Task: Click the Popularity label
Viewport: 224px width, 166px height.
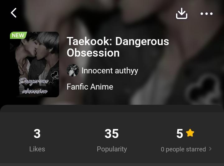Action: (112, 149)
